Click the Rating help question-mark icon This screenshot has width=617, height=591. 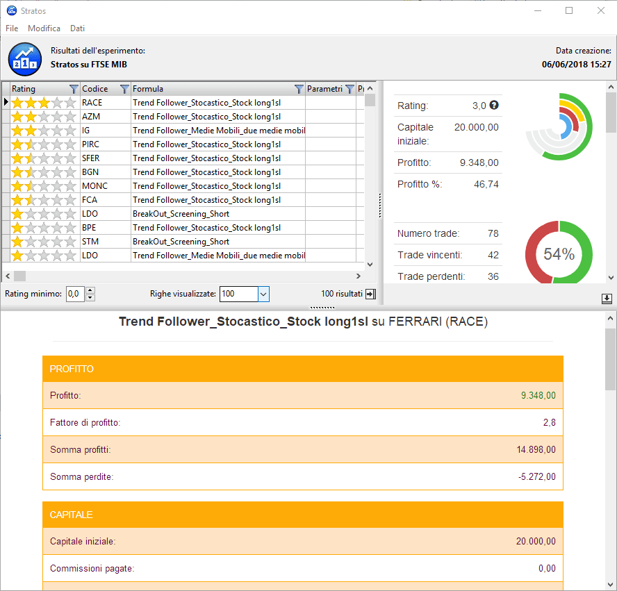click(x=494, y=105)
